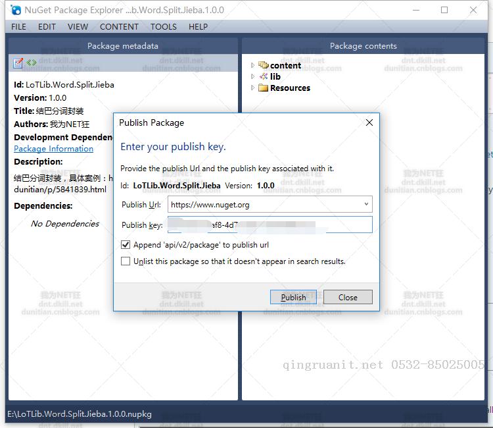
Task: Click the content folder icon
Action: click(264, 65)
